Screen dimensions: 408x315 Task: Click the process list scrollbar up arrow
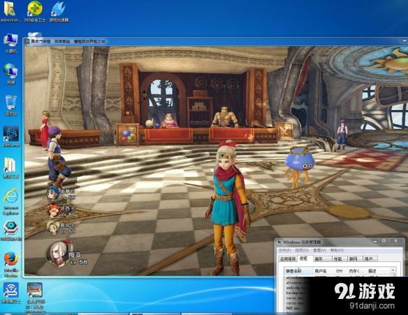(393, 270)
